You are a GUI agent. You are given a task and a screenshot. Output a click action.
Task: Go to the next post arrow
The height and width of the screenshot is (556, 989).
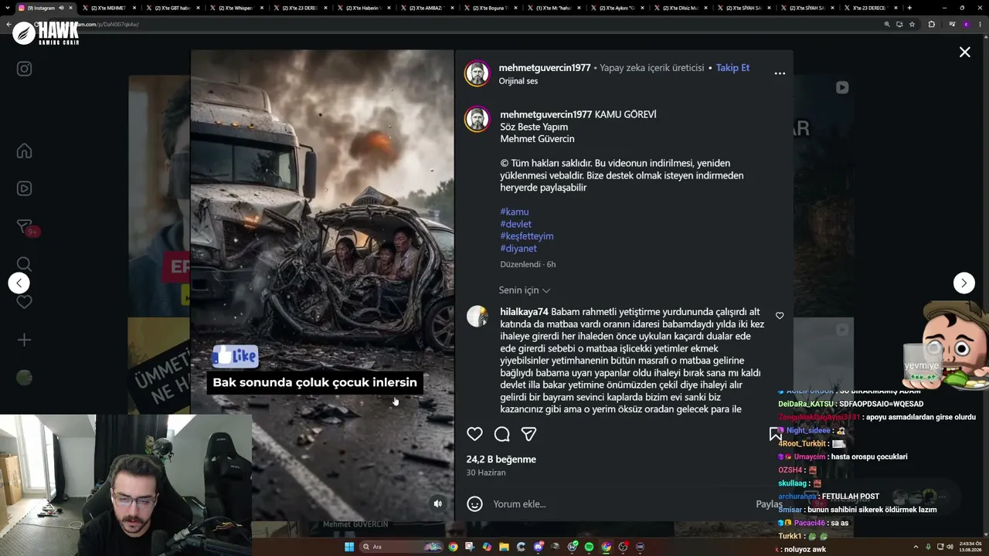click(x=964, y=283)
